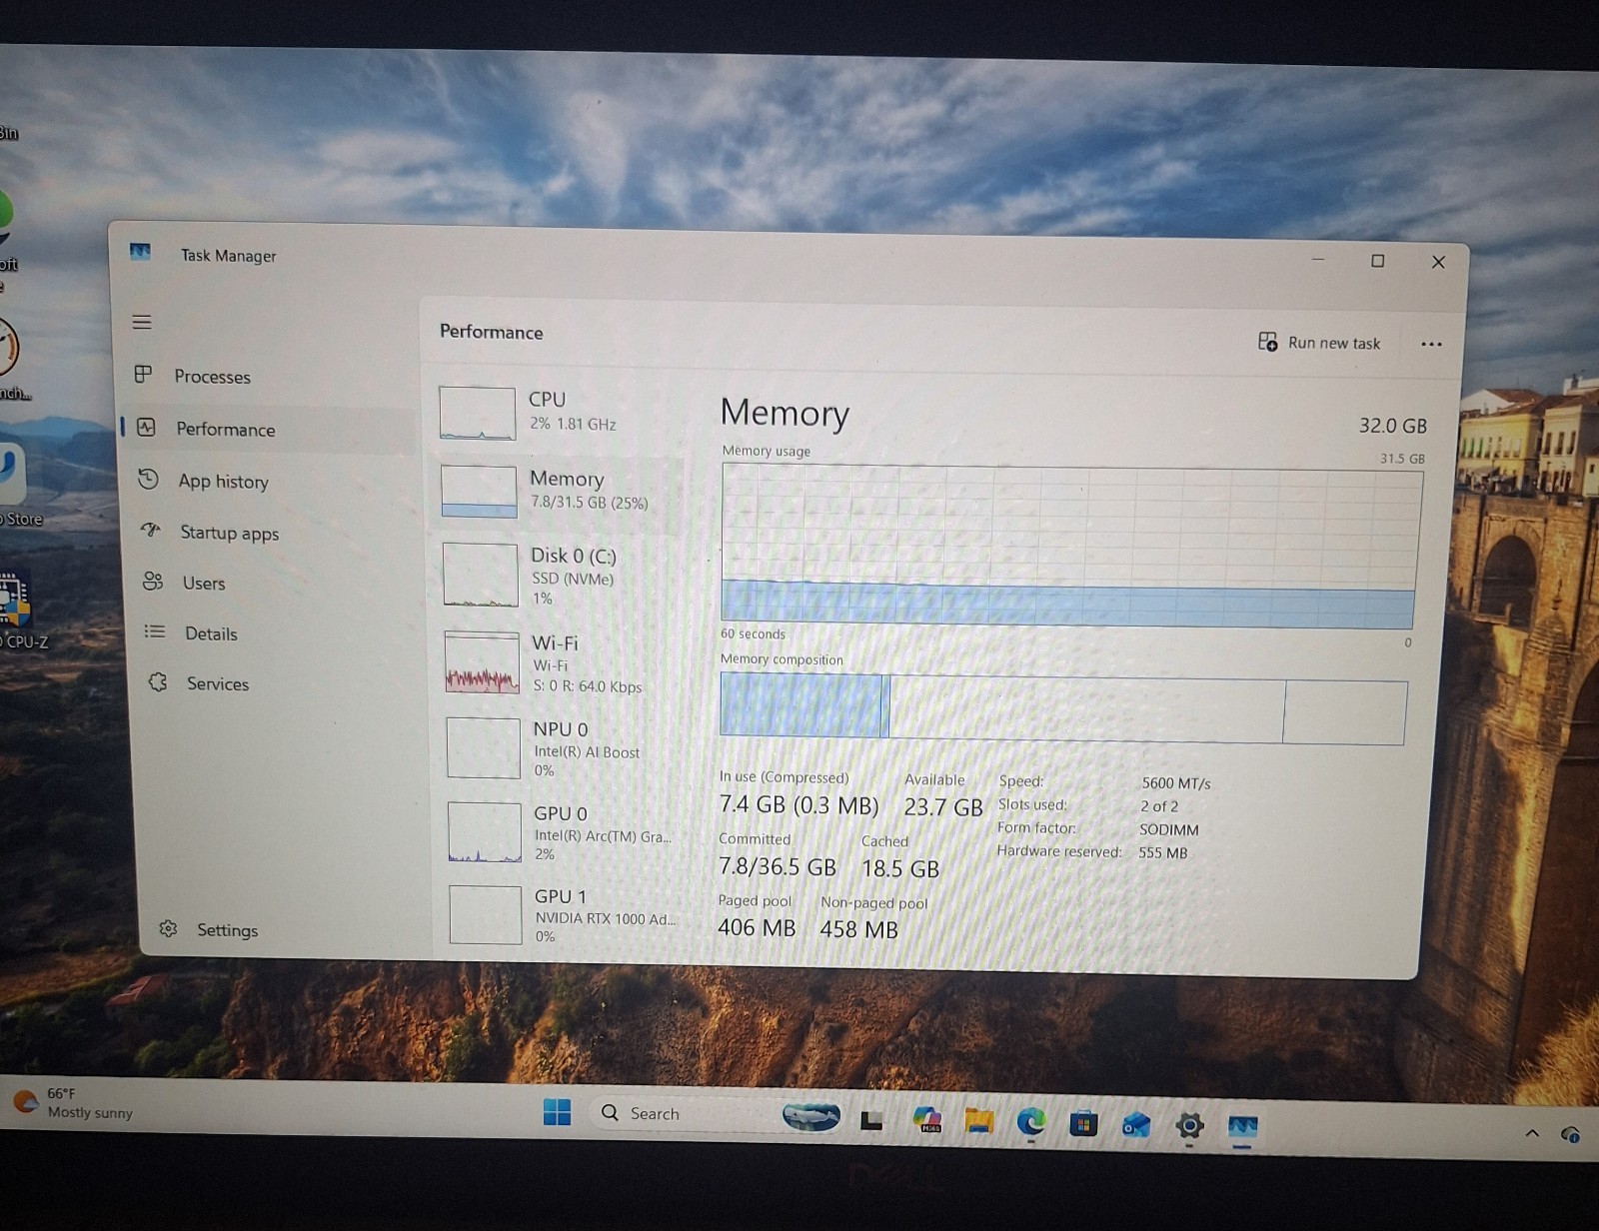Screen dimensions: 1599x1231
Task: Open the Task Manager hamburger navigation menu
Action: coord(142,322)
